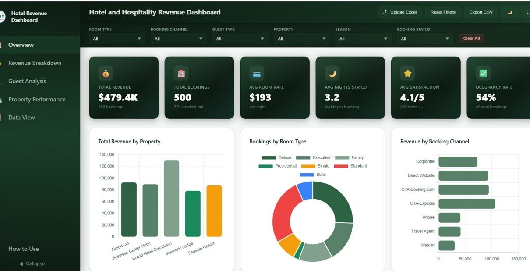
Task: Toggle dark mode with the moon button
Action: coord(509,12)
